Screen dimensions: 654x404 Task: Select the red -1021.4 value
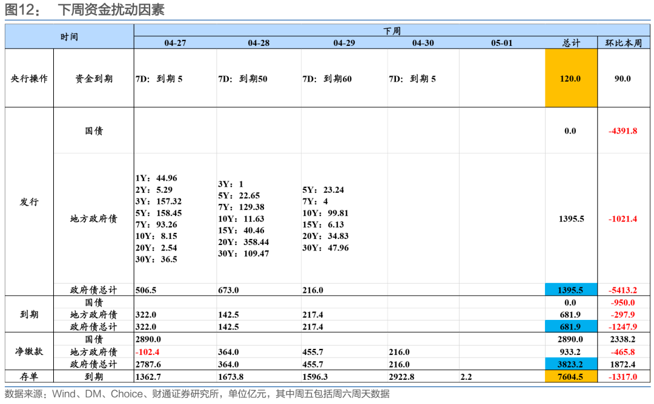pyautogui.click(x=623, y=219)
